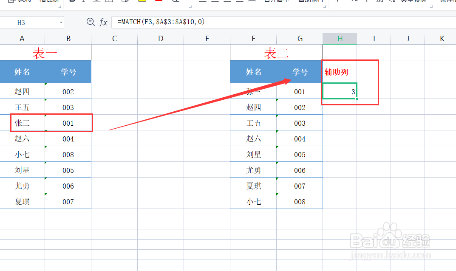Click the magnifier search icon beside formula bar
Screen dimensions: 456x271
tap(91, 23)
